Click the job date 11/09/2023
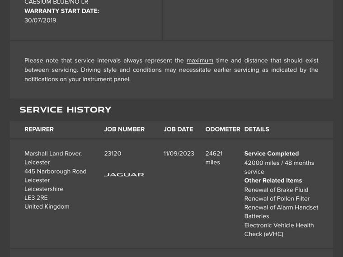 coord(179,154)
